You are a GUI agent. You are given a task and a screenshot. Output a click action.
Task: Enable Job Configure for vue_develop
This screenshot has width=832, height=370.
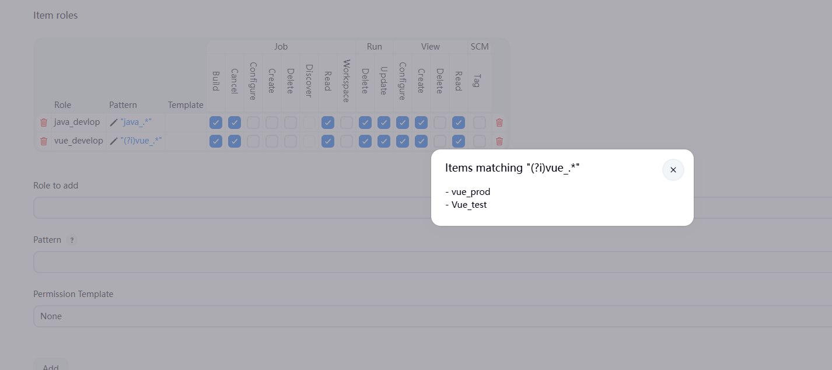pyautogui.click(x=253, y=141)
